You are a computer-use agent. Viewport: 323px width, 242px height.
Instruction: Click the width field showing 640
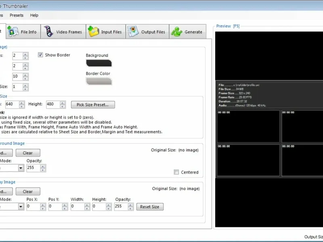click(12, 104)
